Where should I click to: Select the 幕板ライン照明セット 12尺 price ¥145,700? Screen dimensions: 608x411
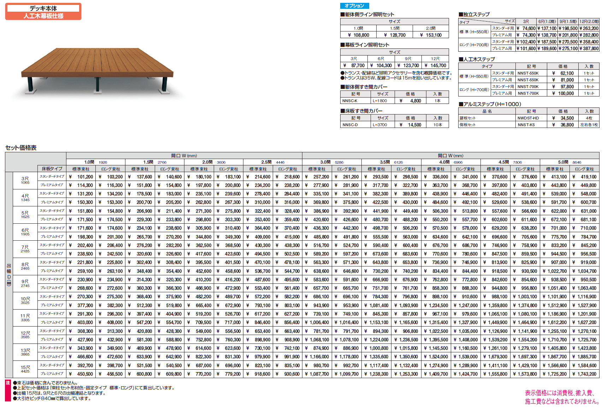click(x=435, y=65)
